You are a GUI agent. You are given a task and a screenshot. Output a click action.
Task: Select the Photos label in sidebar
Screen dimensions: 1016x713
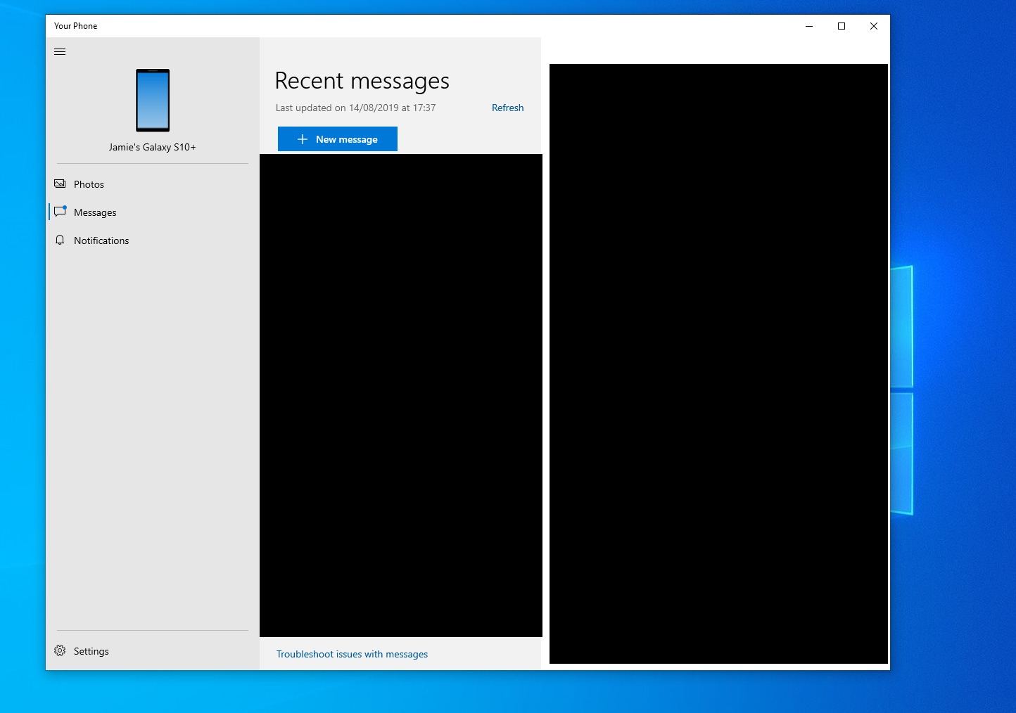tap(89, 184)
